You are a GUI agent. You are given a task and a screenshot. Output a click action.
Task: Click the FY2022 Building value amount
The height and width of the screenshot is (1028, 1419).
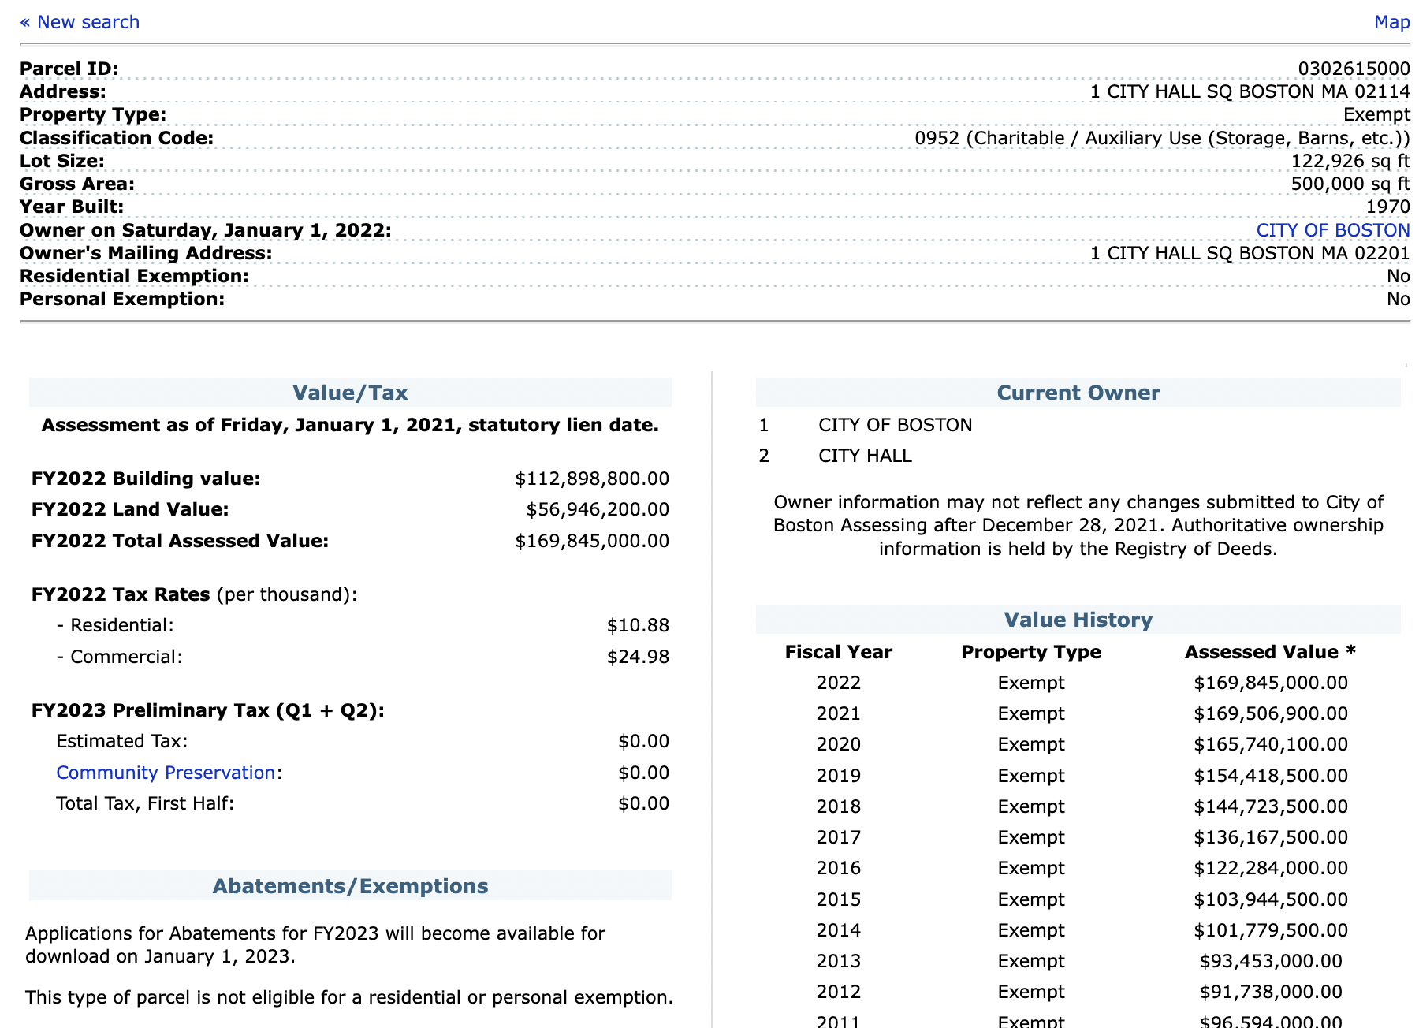[591, 479]
